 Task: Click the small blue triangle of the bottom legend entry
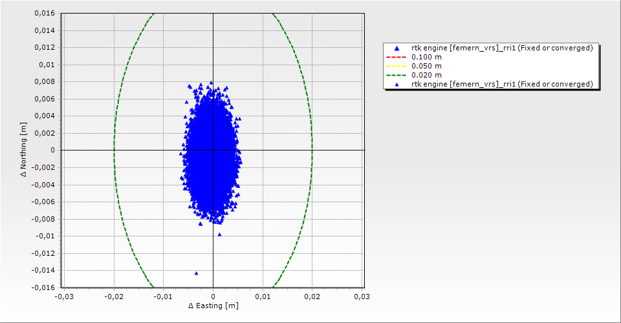point(397,85)
